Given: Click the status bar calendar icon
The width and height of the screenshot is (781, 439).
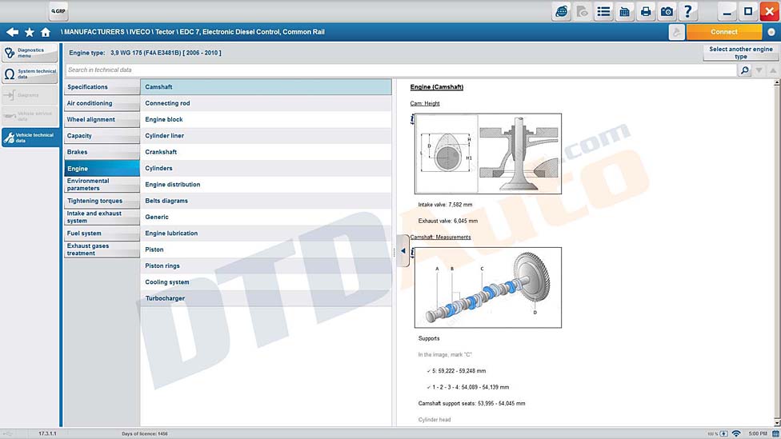Looking at the screenshot, I should point(775,433).
